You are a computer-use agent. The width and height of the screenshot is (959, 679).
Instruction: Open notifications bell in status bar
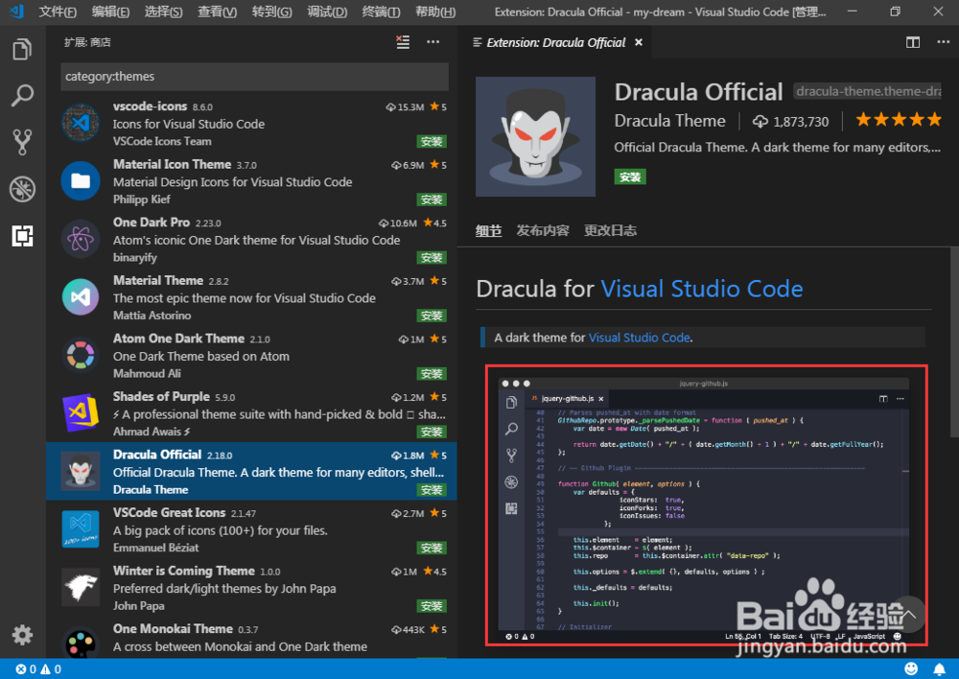pos(939,668)
